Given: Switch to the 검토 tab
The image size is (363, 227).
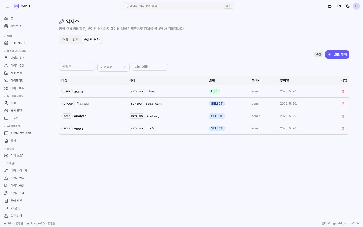Looking at the screenshot, I should pyautogui.click(x=76, y=40).
